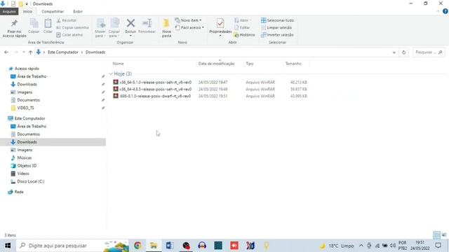This screenshot has height=252, width=449.
Task: Switch to large icons view layout
Action: click(x=444, y=235)
